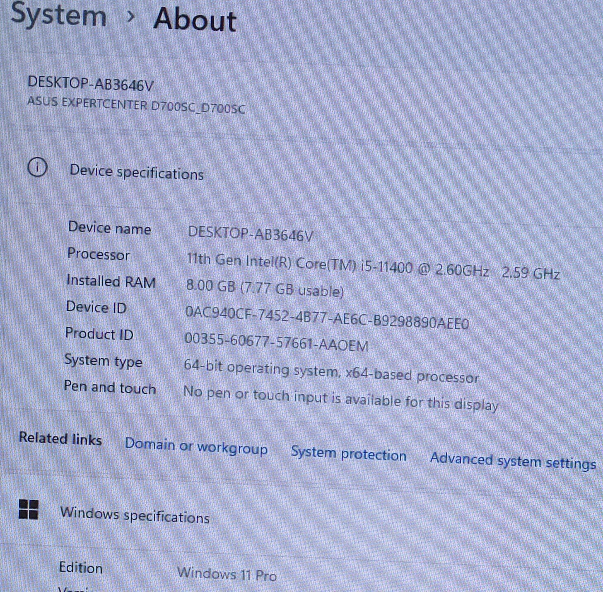The image size is (603, 592).
Task: Open the Domain or workgroup link
Action: click(x=196, y=446)
